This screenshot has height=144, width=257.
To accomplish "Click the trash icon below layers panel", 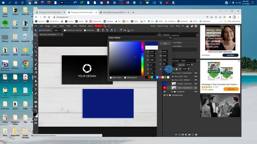I will pyautogui.click(x=196, y=135).
